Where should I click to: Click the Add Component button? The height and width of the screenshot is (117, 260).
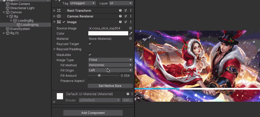point(93,113)
